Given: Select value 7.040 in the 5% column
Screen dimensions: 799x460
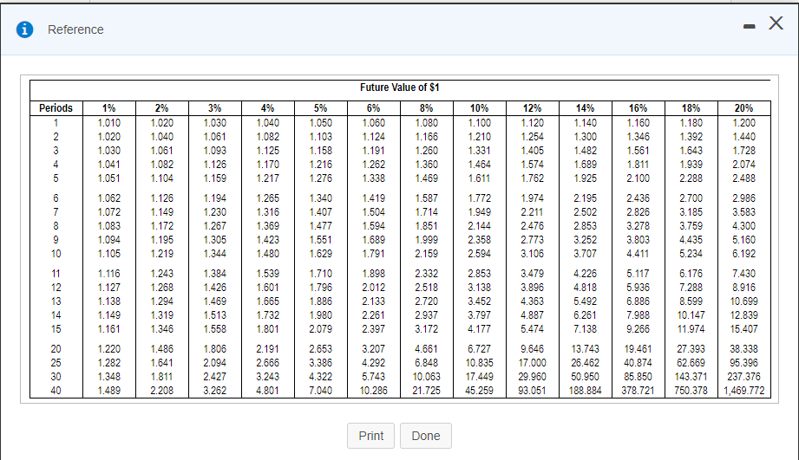Looking at the screenshot, I should pyautogui.click(x=320, y=391).
